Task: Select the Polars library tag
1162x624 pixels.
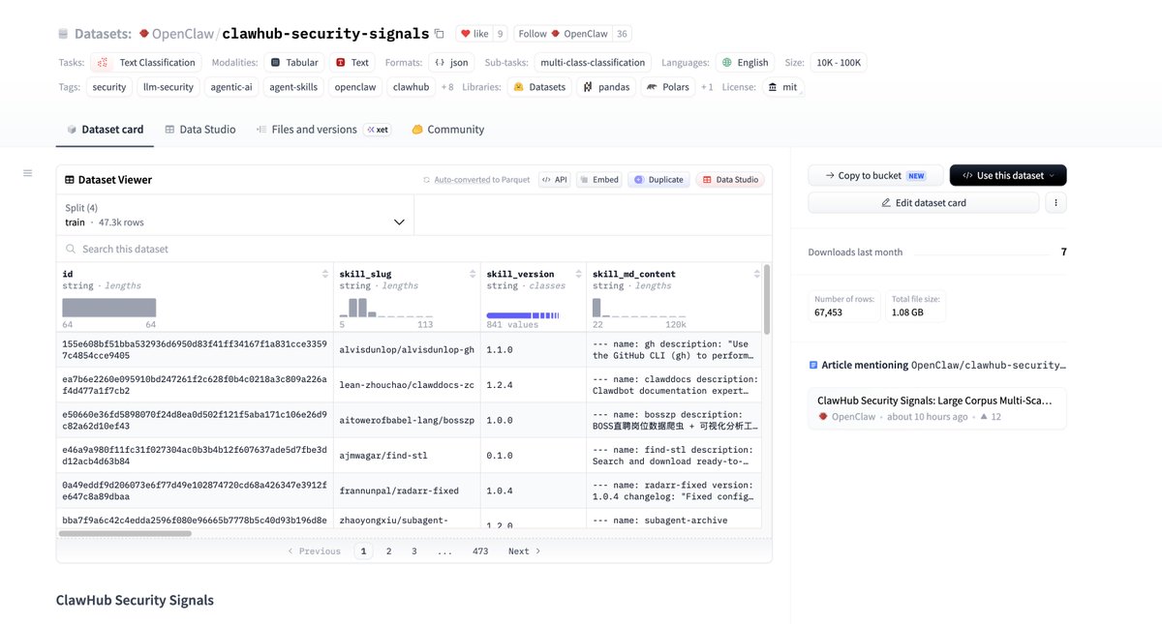Action: point(669,87)
